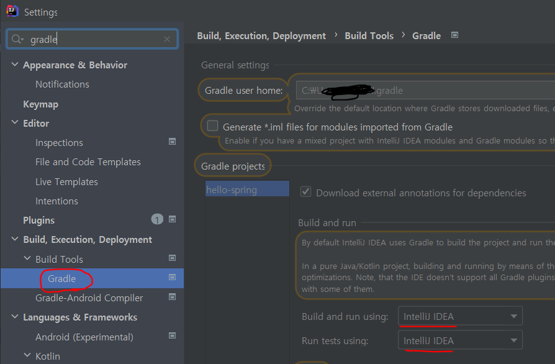Click Languages & Frameworks label
Image resolution: width=555 pixels, height=364 pixels.
click(80, 317)
